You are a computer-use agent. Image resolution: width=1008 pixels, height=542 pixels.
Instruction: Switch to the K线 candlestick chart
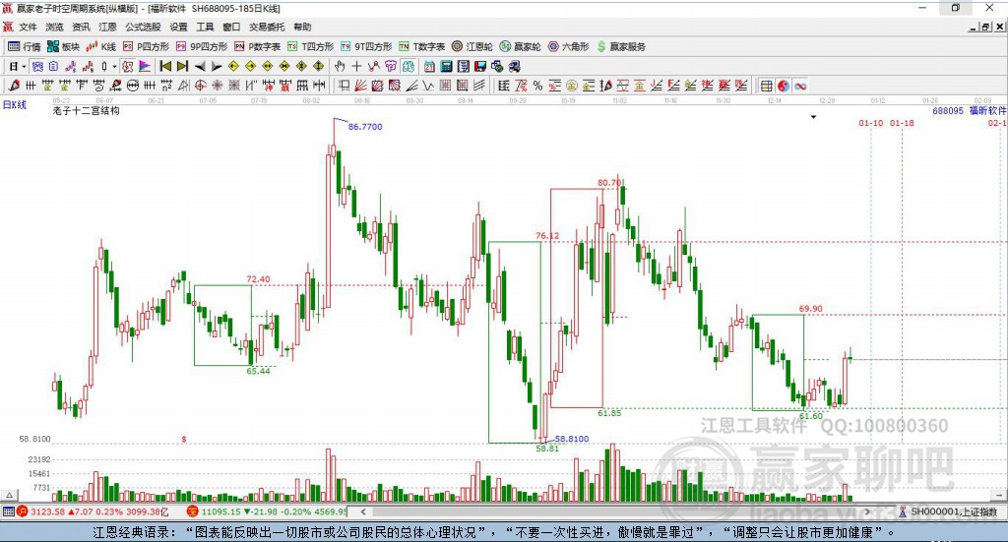click(x=101, y=46)
